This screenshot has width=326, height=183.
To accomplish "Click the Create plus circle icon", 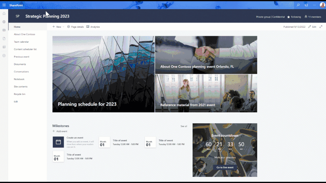I will pyautogui.click(x=4, y=55).
